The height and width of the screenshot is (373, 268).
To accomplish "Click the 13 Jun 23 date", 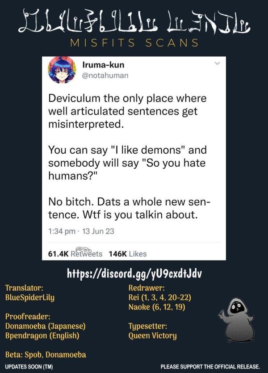I will pyautogui.click(x=98, y=231).
